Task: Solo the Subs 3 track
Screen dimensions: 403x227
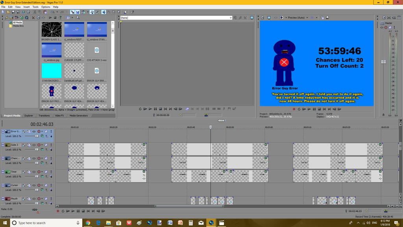Action: [50, 145]
